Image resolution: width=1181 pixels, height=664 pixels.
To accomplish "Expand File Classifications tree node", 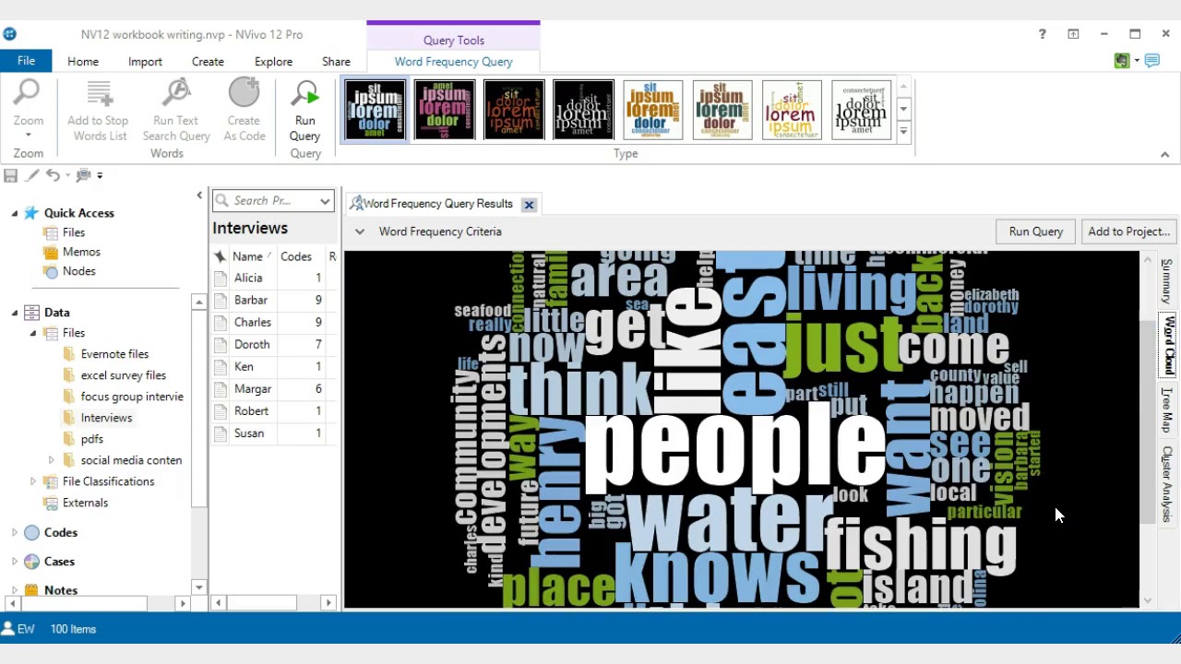I will 33,481.
